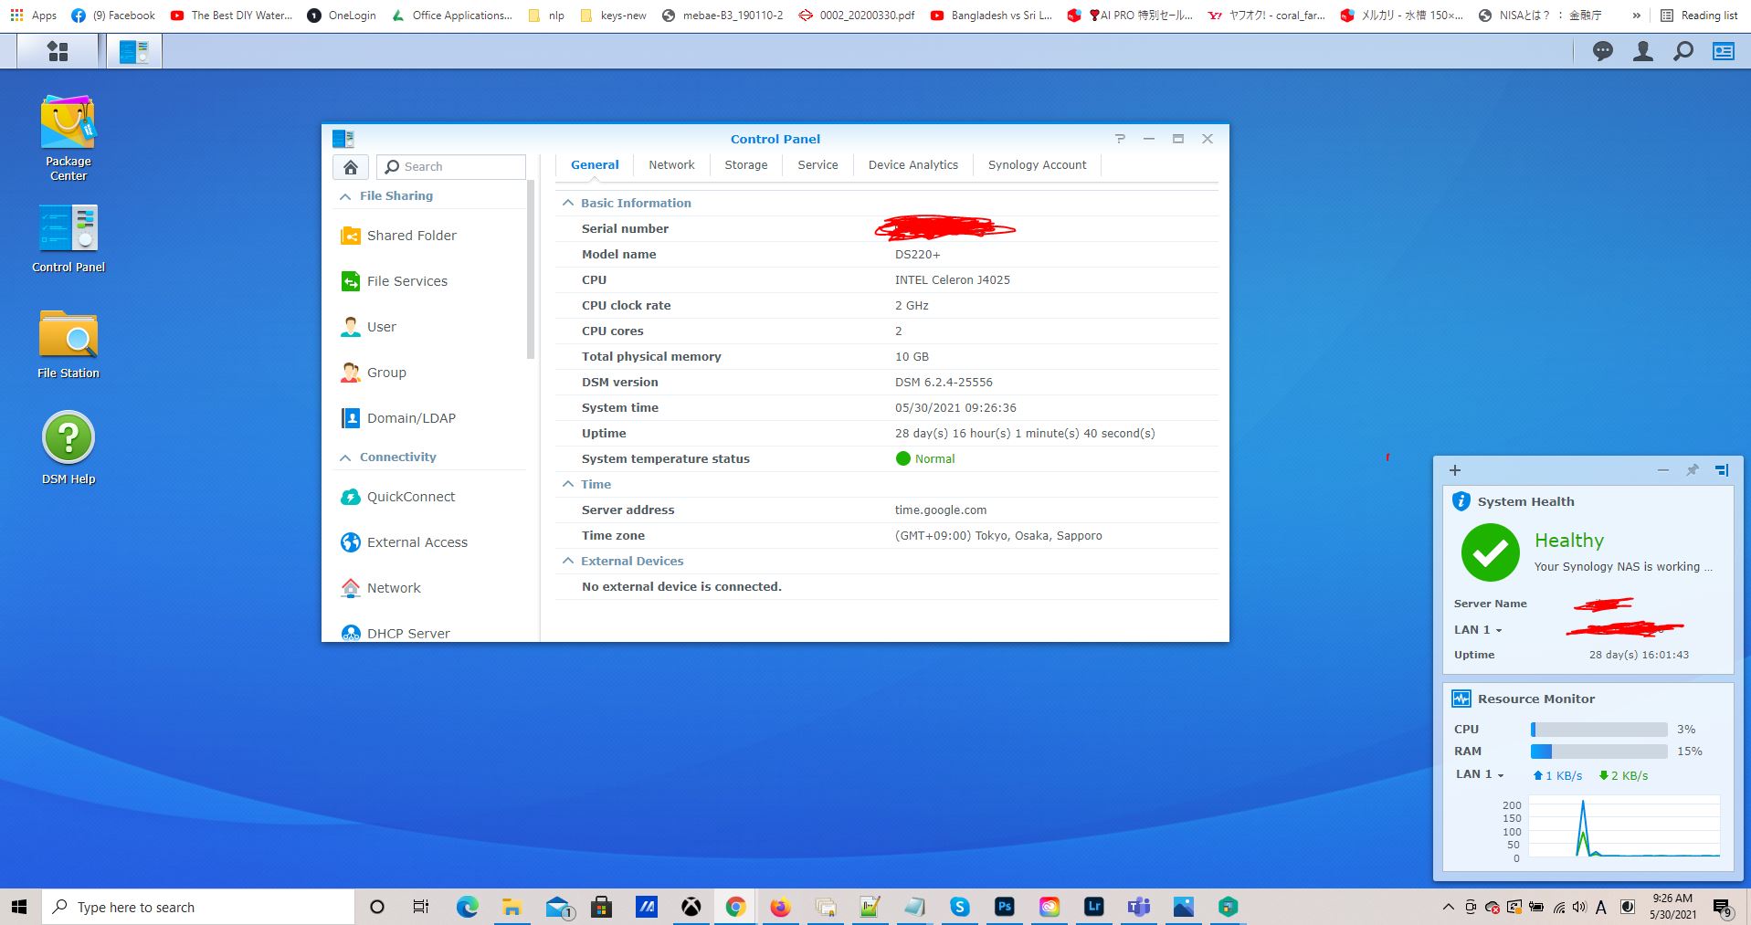Open Shared Folder settings

tap(398, 236)
